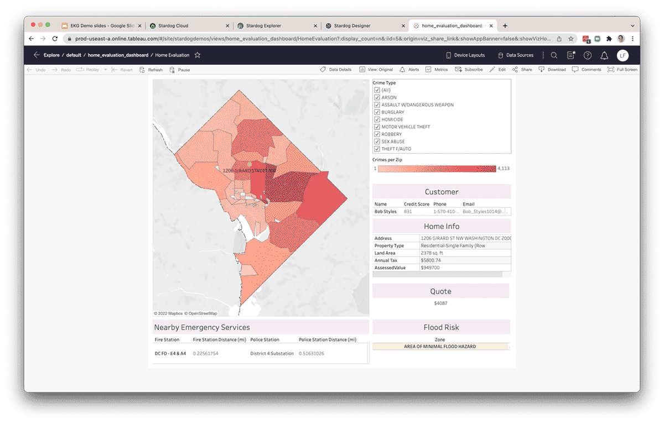This screenshot has width=664, height=424.
Task: Toggle the (All) crime type checkbox
Action: [377, 90]
